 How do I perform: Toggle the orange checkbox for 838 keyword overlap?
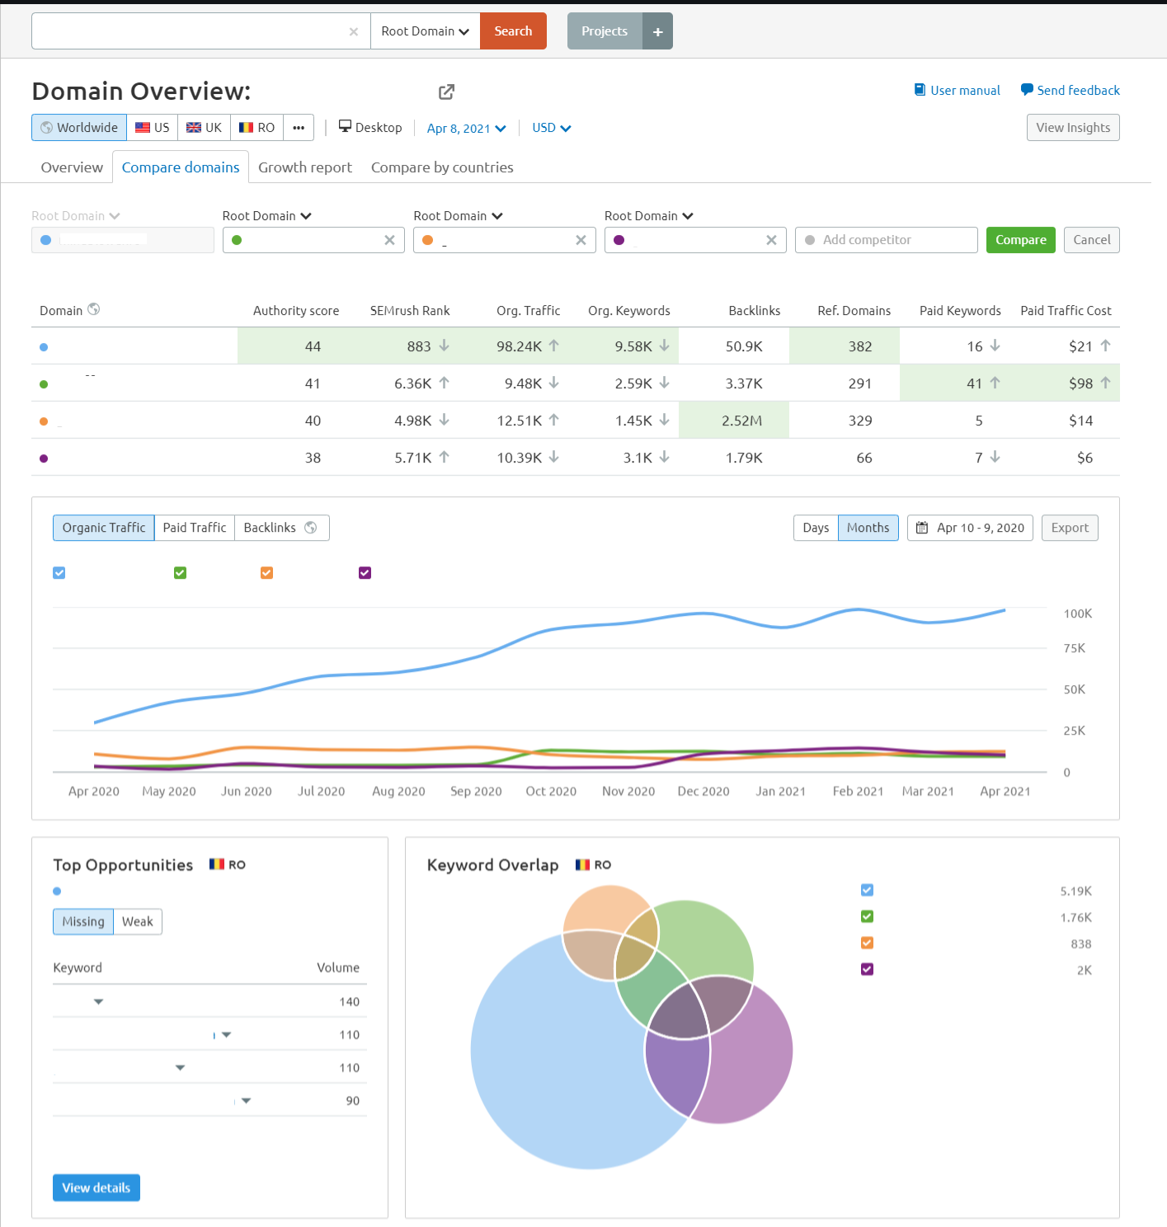pos(867,943)
